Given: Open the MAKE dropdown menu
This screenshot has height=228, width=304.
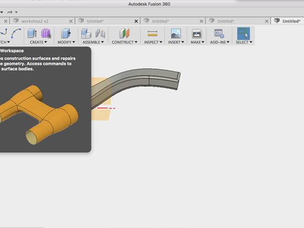Looking at the screenshot, I should click(198, 42).
